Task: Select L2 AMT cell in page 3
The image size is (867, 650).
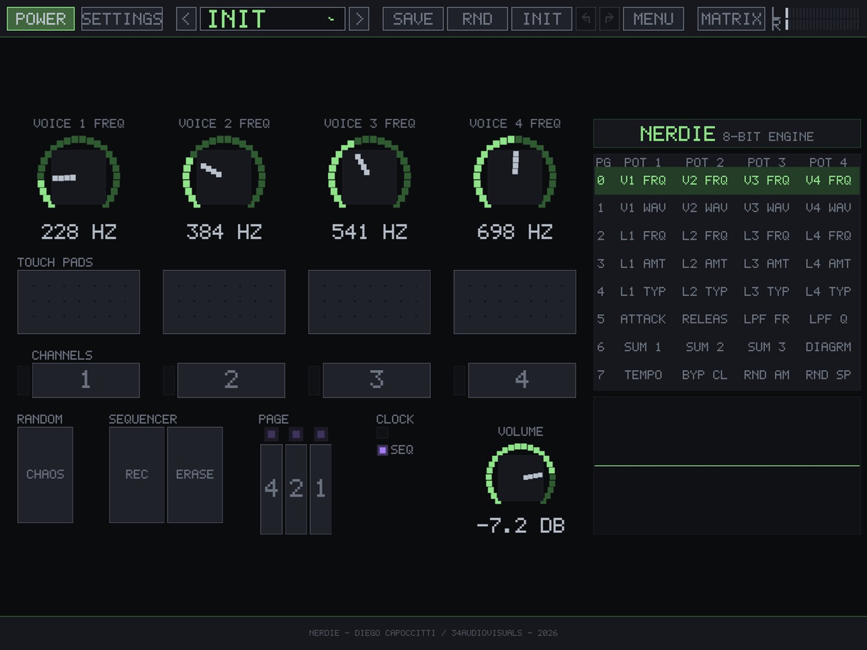Action: [704, 264]
